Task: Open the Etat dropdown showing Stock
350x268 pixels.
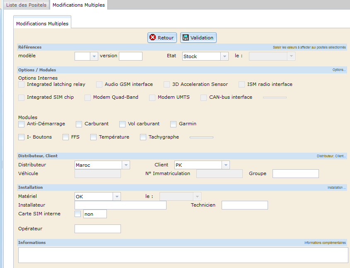Action: [224, 56]
